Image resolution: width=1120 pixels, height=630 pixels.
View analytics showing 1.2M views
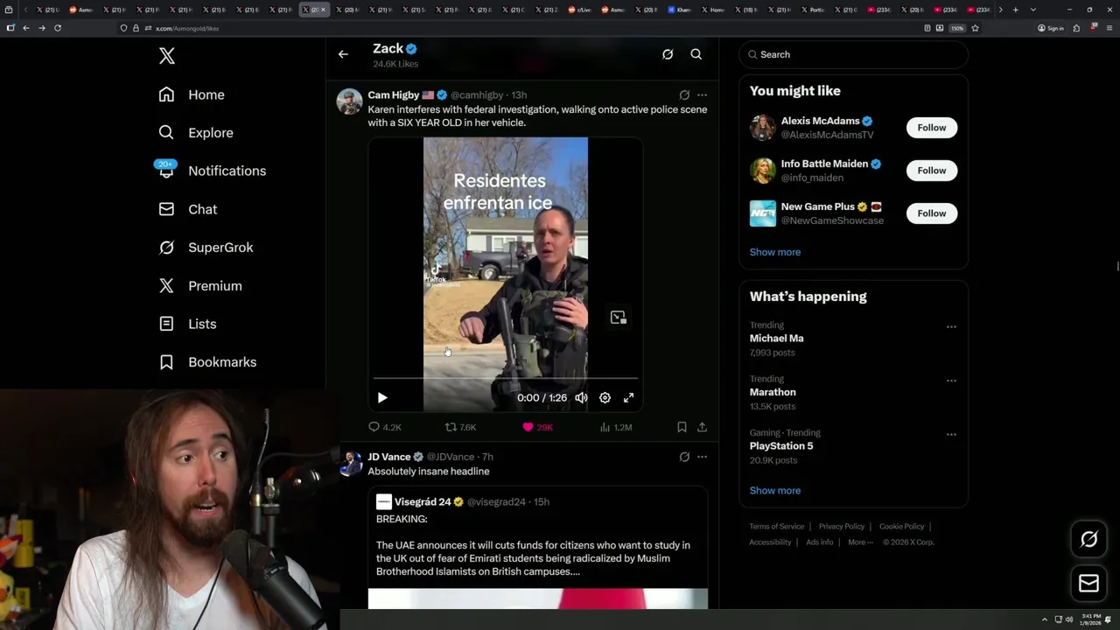pos(616,427)
